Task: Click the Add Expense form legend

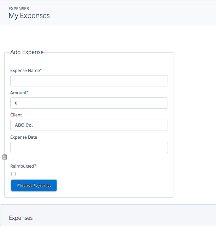Action: point(27,52)
